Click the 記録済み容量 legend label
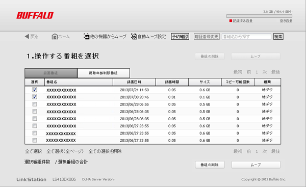 click(243, 21)
